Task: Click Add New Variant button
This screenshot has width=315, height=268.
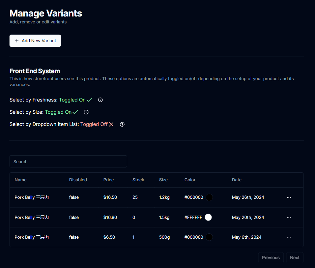Action: pyautogui.click(x=35, y=41)
